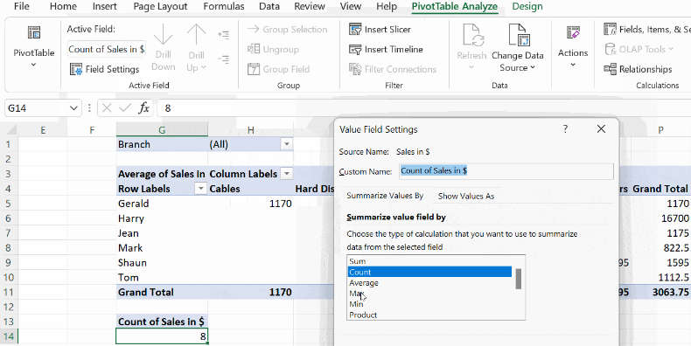Click the Custom Name input field

point(506,171)
